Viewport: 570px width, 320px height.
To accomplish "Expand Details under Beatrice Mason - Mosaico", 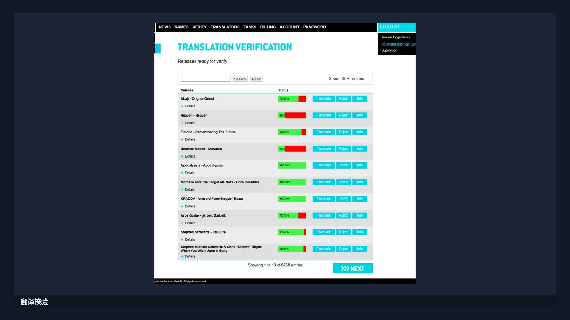I will [x=188, y=156].
